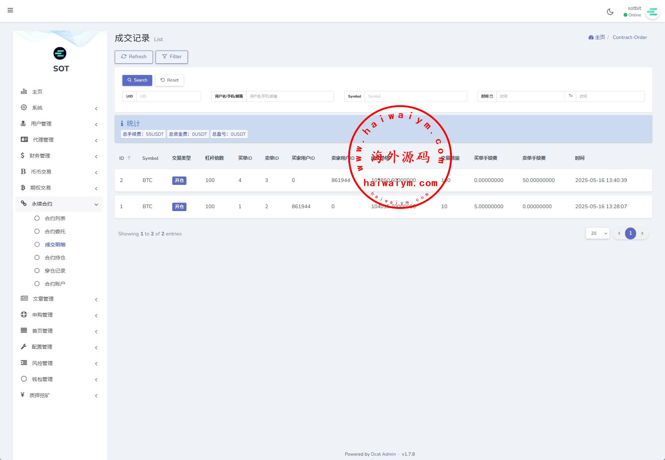Open the page size dropdown

point(597,233)
